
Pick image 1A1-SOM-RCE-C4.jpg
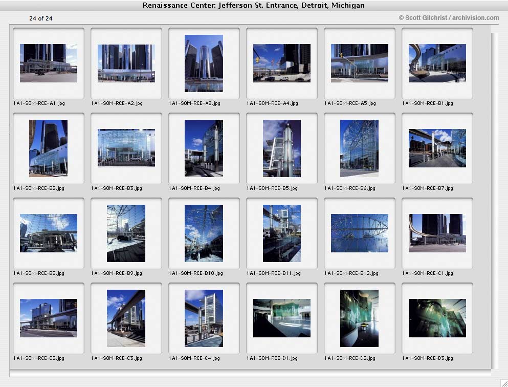(204, 318)
